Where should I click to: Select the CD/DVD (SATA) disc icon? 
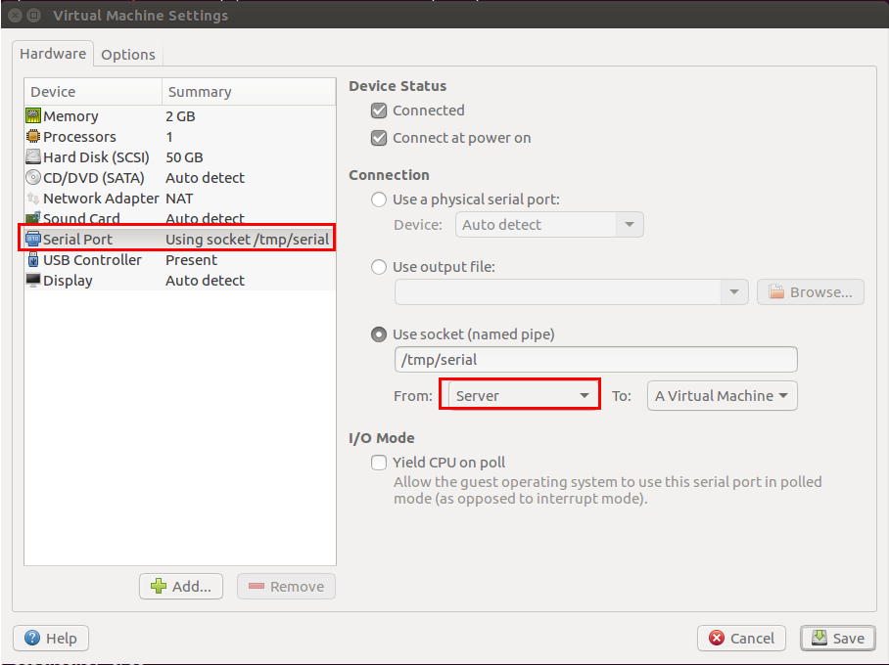pos(33,178)
